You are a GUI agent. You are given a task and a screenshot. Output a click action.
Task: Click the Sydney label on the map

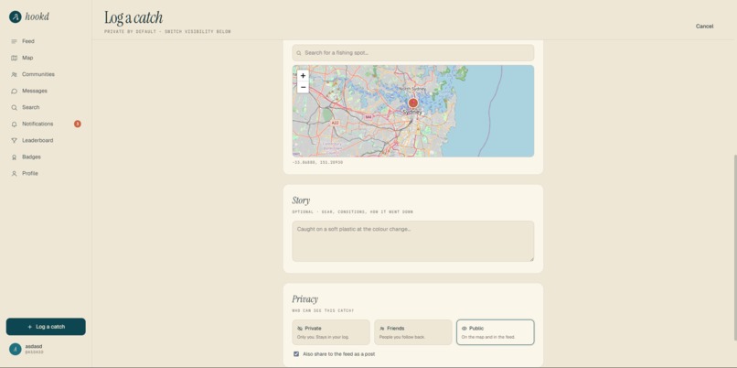tap(412, 113)
